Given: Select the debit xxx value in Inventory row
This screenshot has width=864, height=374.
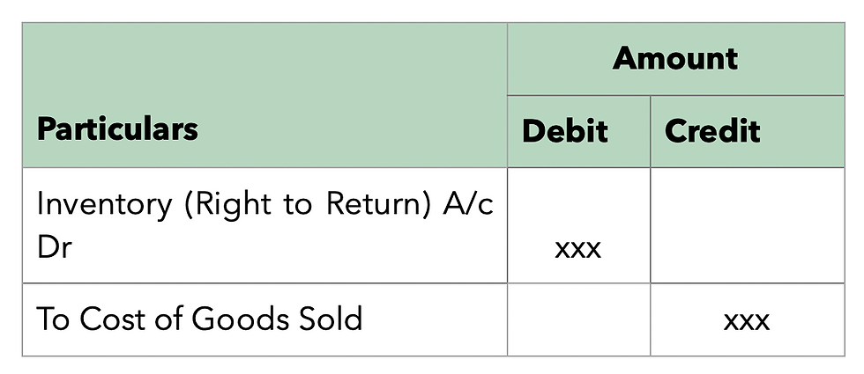Looking at the screenshot, I should pyautogui.click(x=578, y=250).
